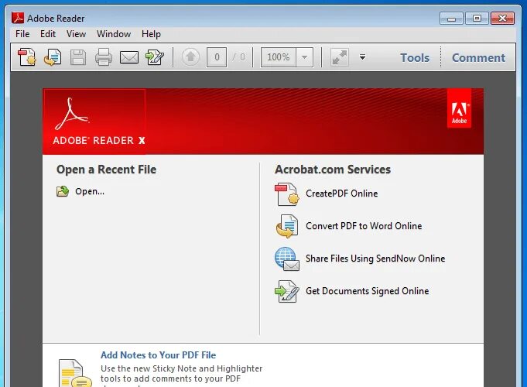
Task: Open the Help menu
Action: [151, 34]
